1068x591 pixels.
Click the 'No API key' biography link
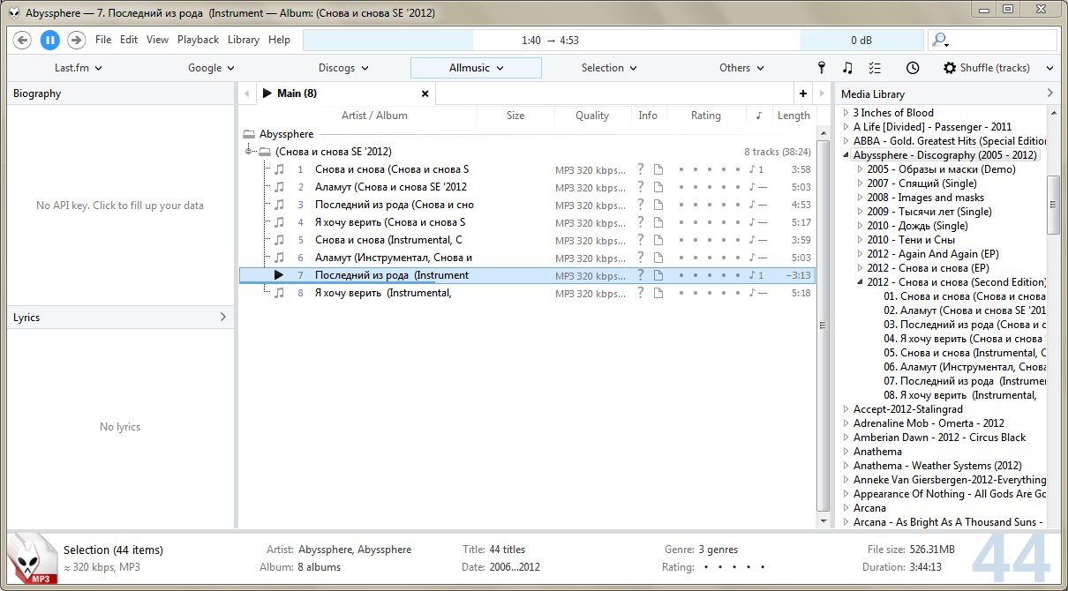point(120,206)
